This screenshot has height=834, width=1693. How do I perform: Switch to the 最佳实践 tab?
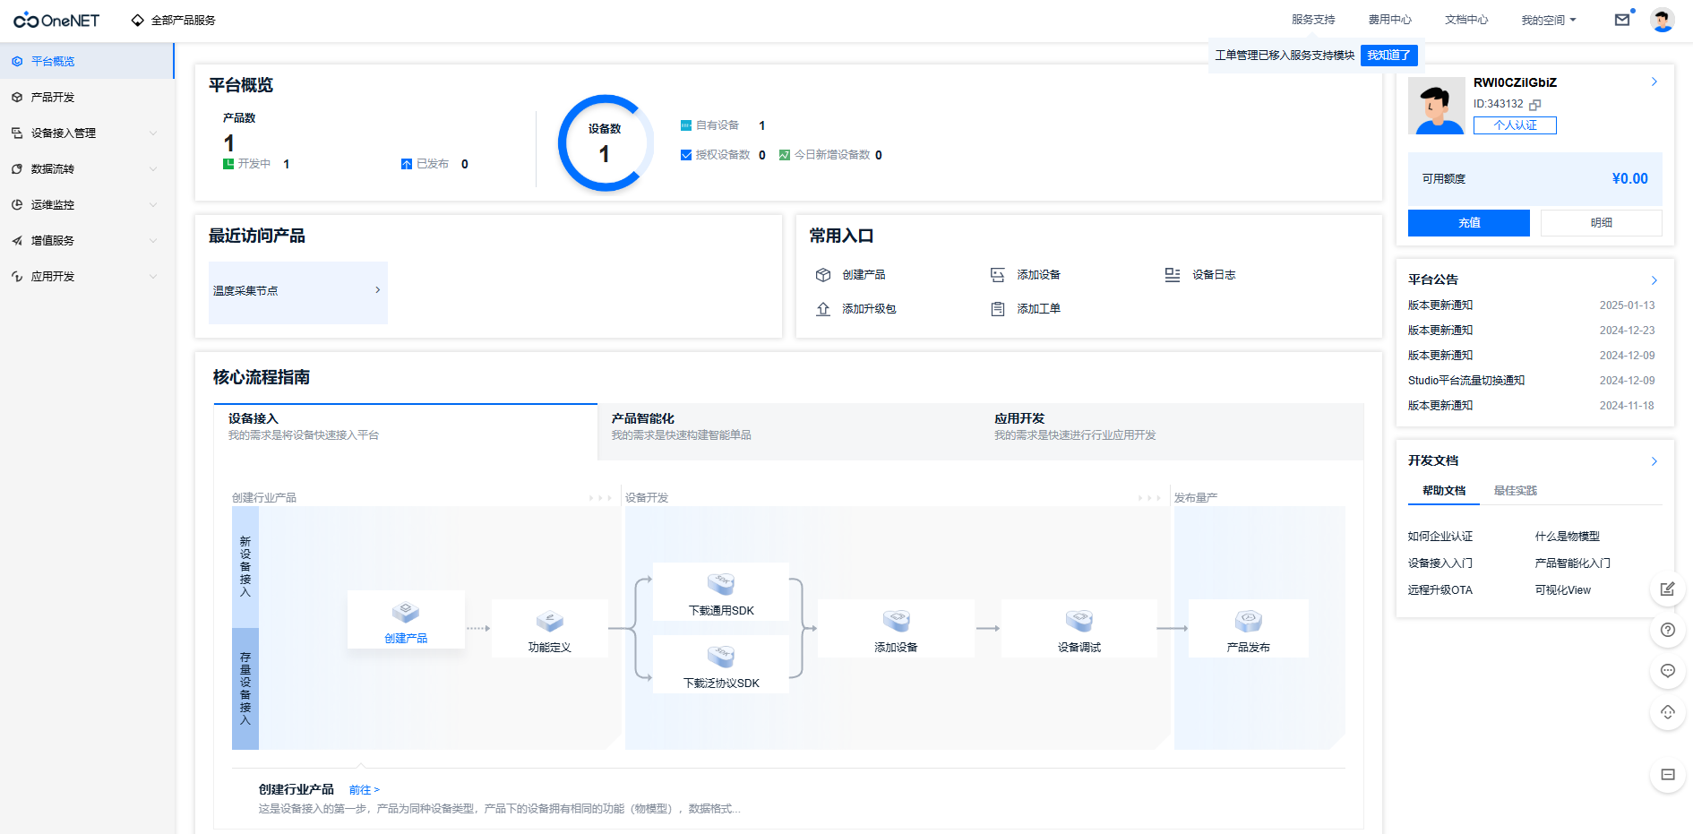[x=1515, y=491]
